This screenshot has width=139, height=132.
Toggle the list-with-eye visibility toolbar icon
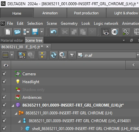coord(106,32)
